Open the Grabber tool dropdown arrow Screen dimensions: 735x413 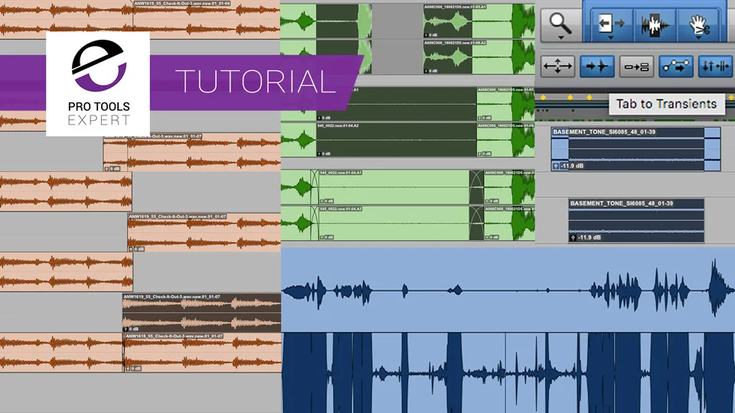point(699,38)
